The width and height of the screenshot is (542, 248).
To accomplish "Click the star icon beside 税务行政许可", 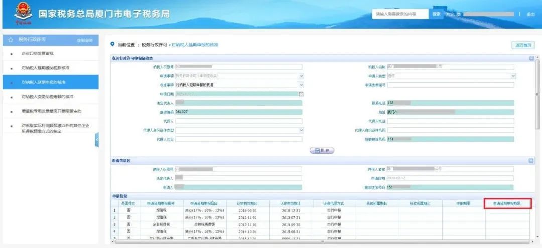I will click(x=10, y=40).
